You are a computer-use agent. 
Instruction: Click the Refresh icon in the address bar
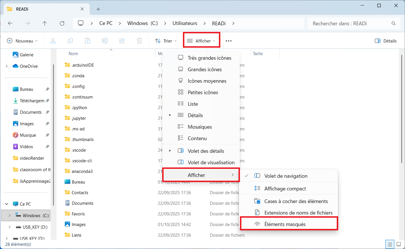(62, 24)
